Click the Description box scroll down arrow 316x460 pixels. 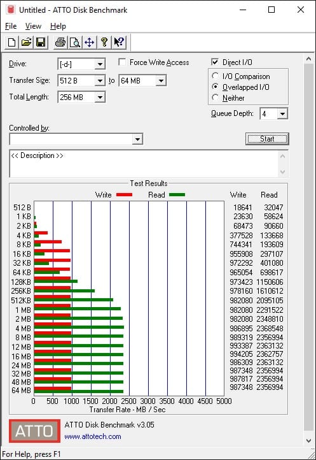(x=282, y=171)
